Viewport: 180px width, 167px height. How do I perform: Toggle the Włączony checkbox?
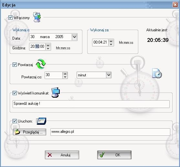pyautogui.click(x=10, y=18)
